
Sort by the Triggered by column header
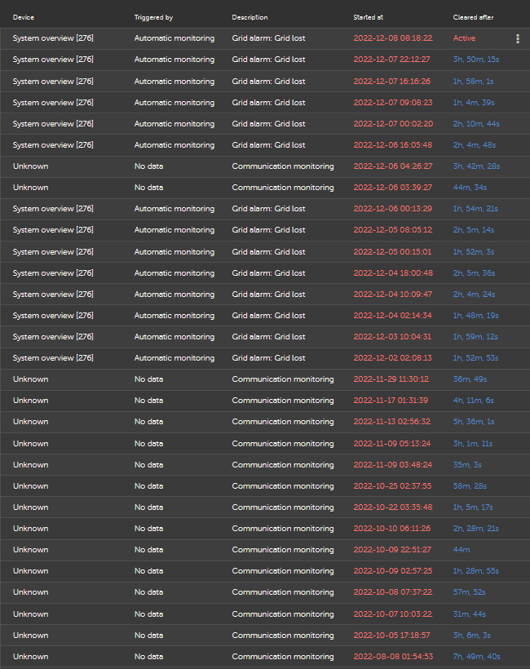pos(153,17)
